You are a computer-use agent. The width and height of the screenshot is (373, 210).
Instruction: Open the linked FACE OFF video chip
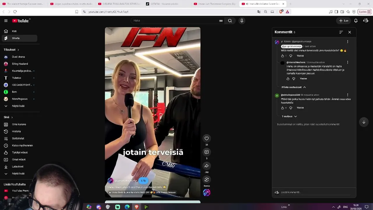(x=142, y=192)
